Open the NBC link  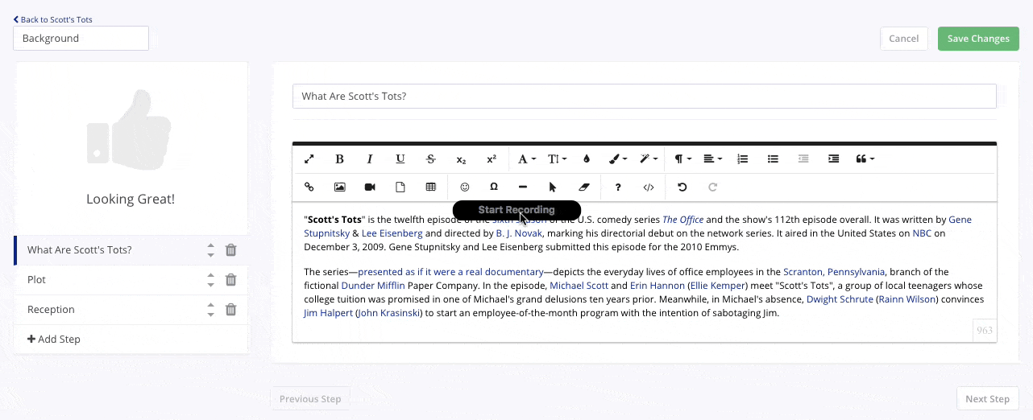tap(922, 233)
